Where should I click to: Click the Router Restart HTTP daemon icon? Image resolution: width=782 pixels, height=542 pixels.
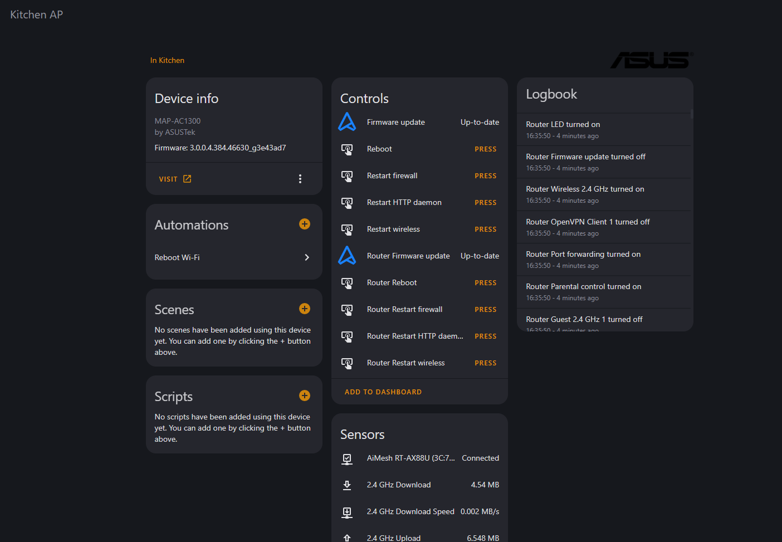[347, 336]
